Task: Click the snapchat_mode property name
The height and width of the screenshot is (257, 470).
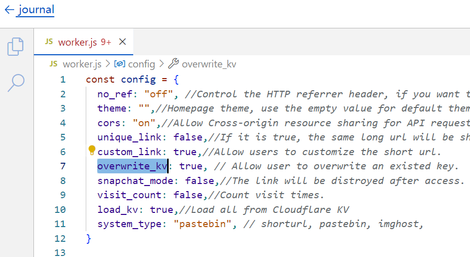Action: [135, 181]
